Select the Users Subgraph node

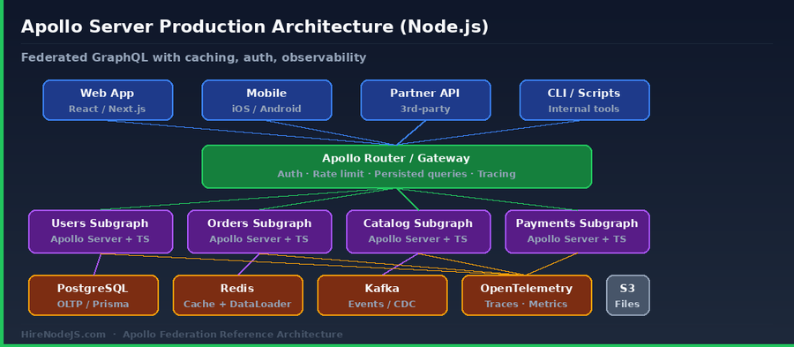tap(101, 231)
